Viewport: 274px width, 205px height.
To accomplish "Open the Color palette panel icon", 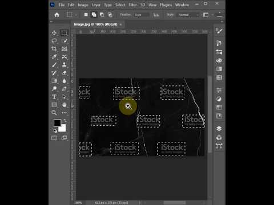I will coord(219,60).
